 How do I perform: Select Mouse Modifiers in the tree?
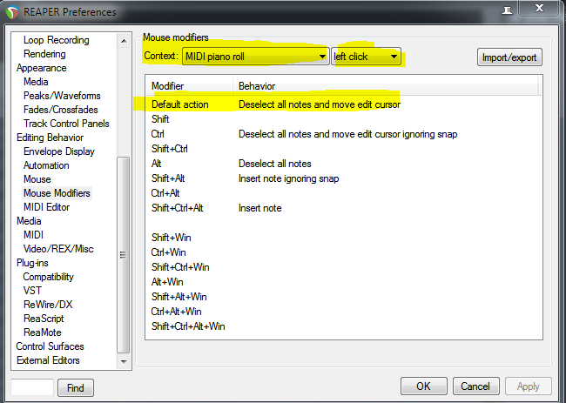[x=57, y=193]
